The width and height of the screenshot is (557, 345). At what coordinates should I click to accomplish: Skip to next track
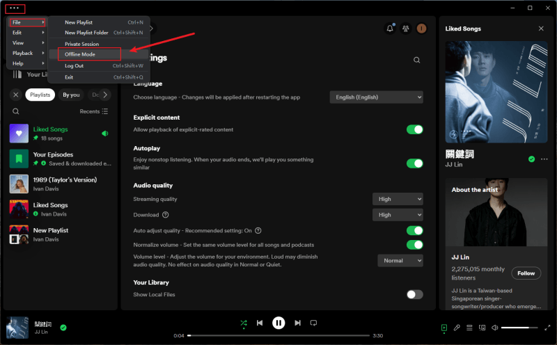[x=298, y=323]
